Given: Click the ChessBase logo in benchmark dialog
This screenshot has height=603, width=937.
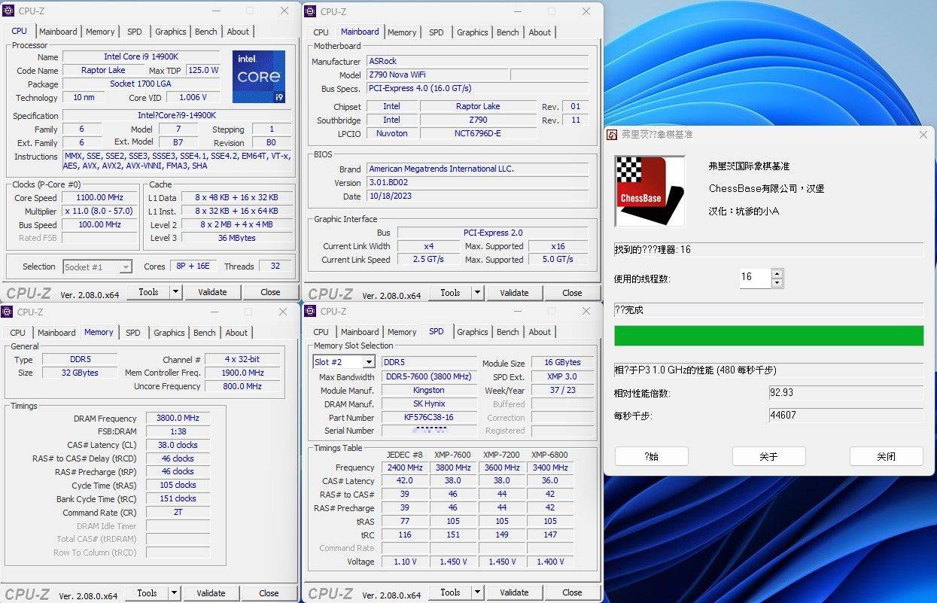Looking at the screenshot, I should [650, 191].
